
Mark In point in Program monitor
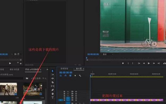tap(128, 63)
